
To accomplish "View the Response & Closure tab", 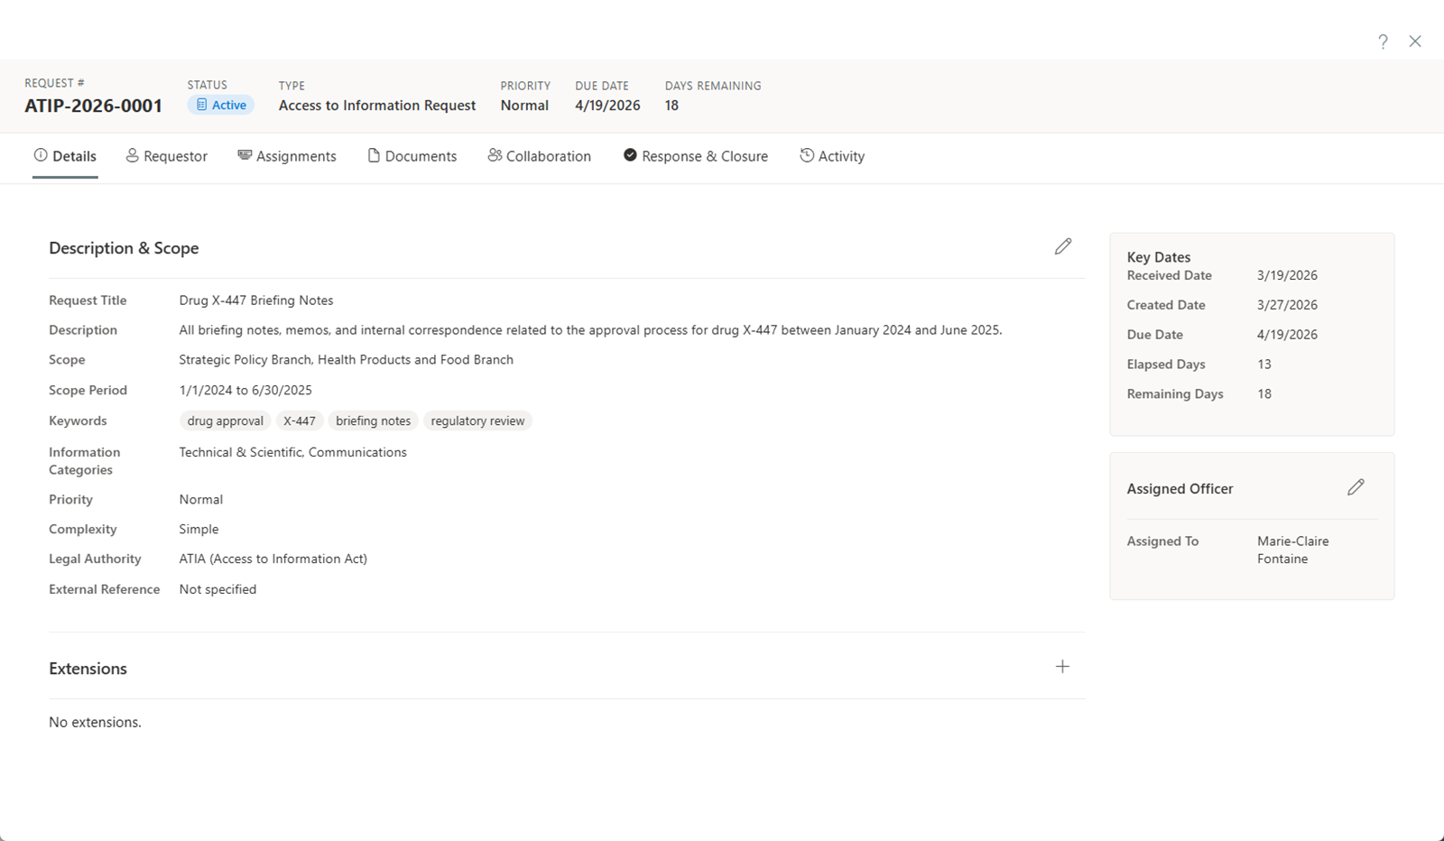I will 696,156.
